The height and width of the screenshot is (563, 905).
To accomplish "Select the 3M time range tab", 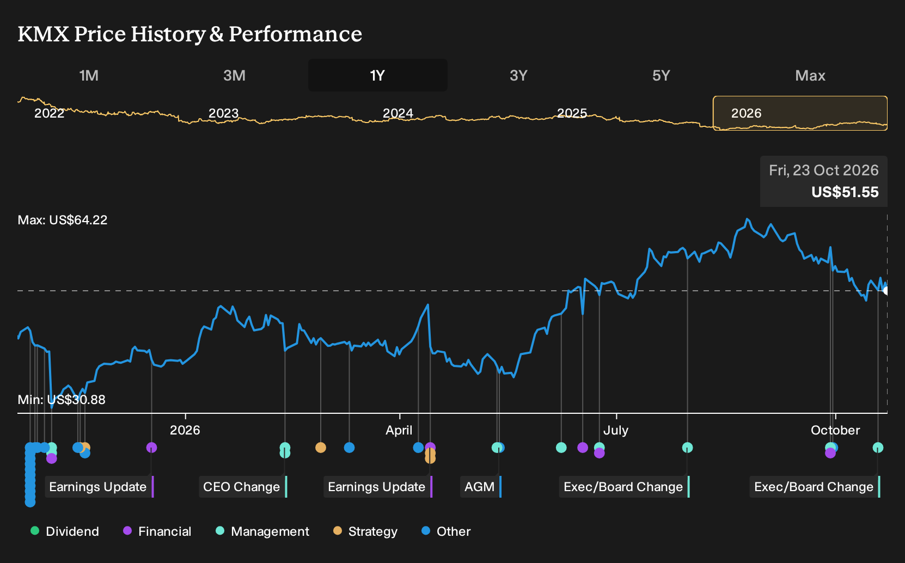I will [x=234, y=75].
